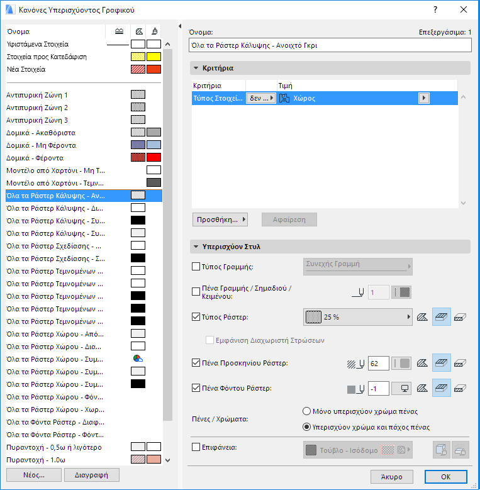Screen dimensions: 480x490
Task: Click the Διαγραφή button
Action: [92, 475]
